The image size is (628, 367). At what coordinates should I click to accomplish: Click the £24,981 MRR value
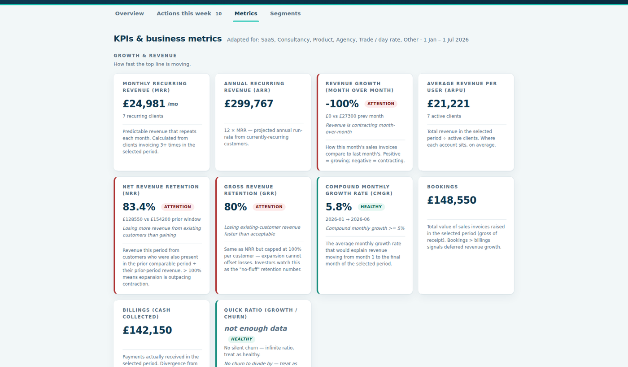pyautogui.click(x=144, y=104)
